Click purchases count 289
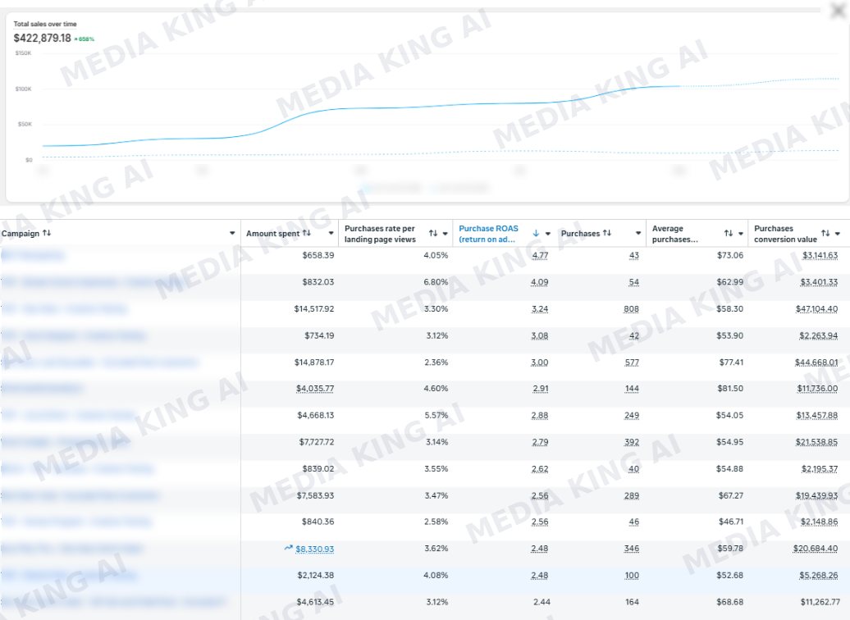 point(632,496)
